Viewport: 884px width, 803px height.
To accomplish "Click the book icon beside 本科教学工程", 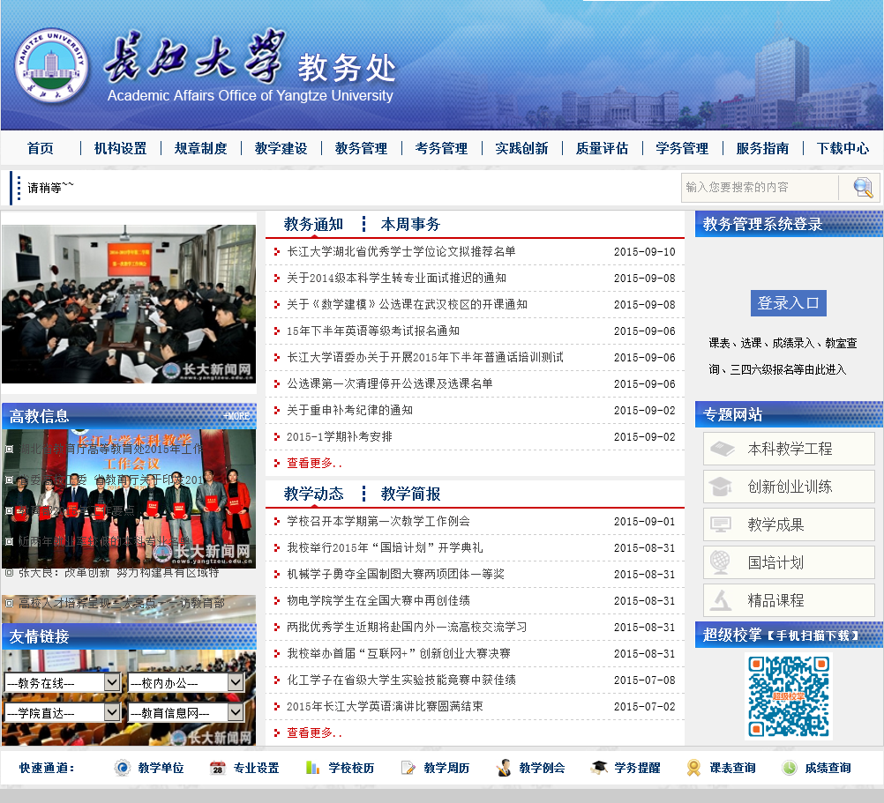I will point(722,449).
